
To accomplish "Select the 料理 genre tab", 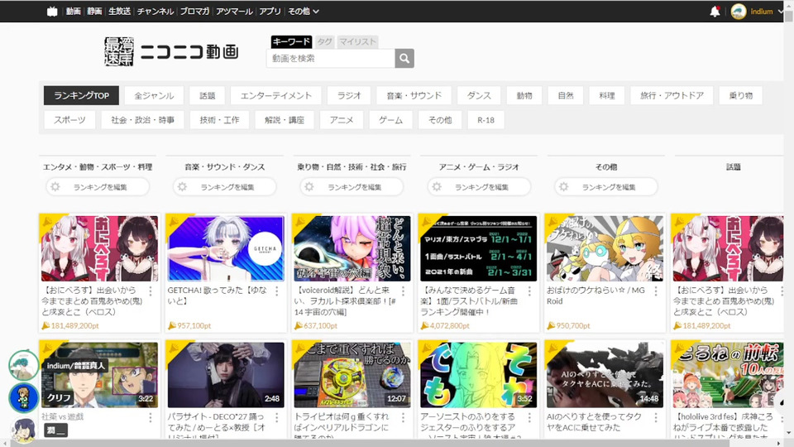I will click(x=606, y=95).
